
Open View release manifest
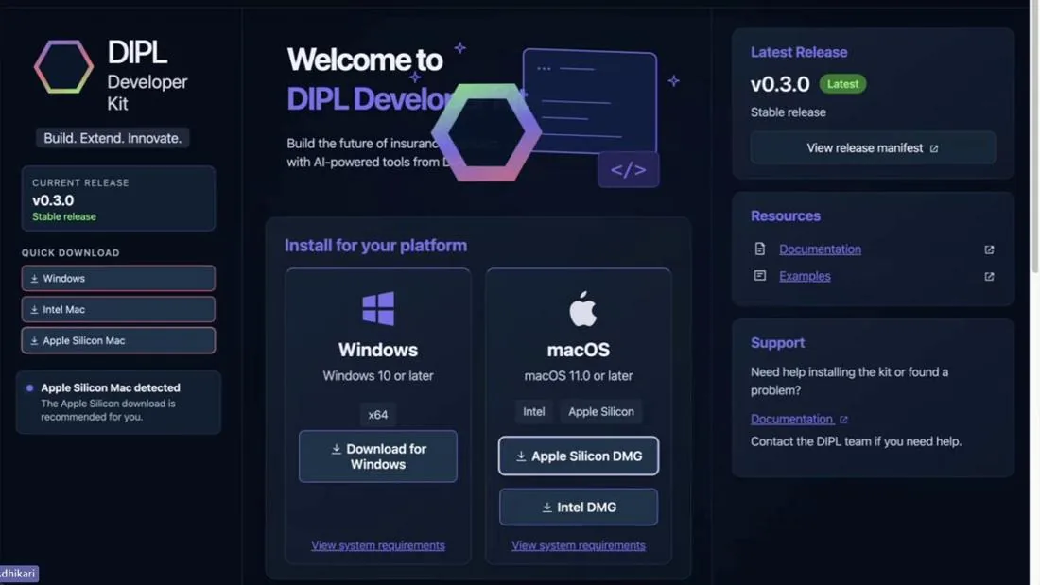[873, 148]
